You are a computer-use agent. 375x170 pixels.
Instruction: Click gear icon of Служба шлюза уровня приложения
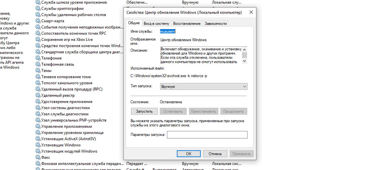pos(38,2)
